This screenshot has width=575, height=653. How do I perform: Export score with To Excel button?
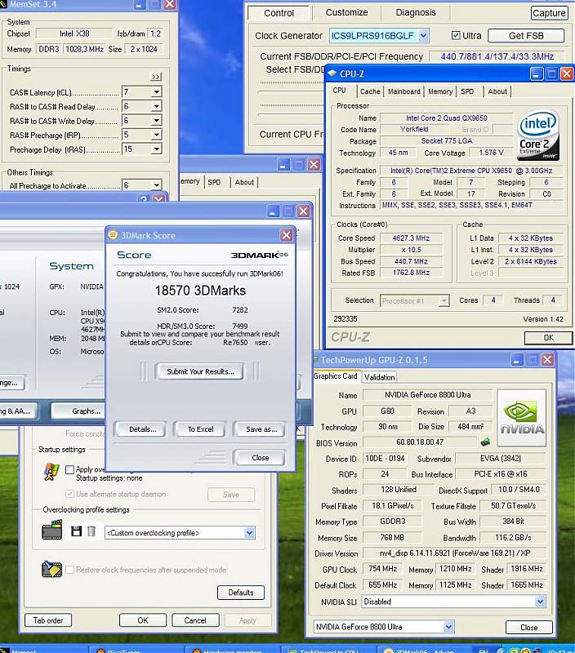tap(200, 429)
